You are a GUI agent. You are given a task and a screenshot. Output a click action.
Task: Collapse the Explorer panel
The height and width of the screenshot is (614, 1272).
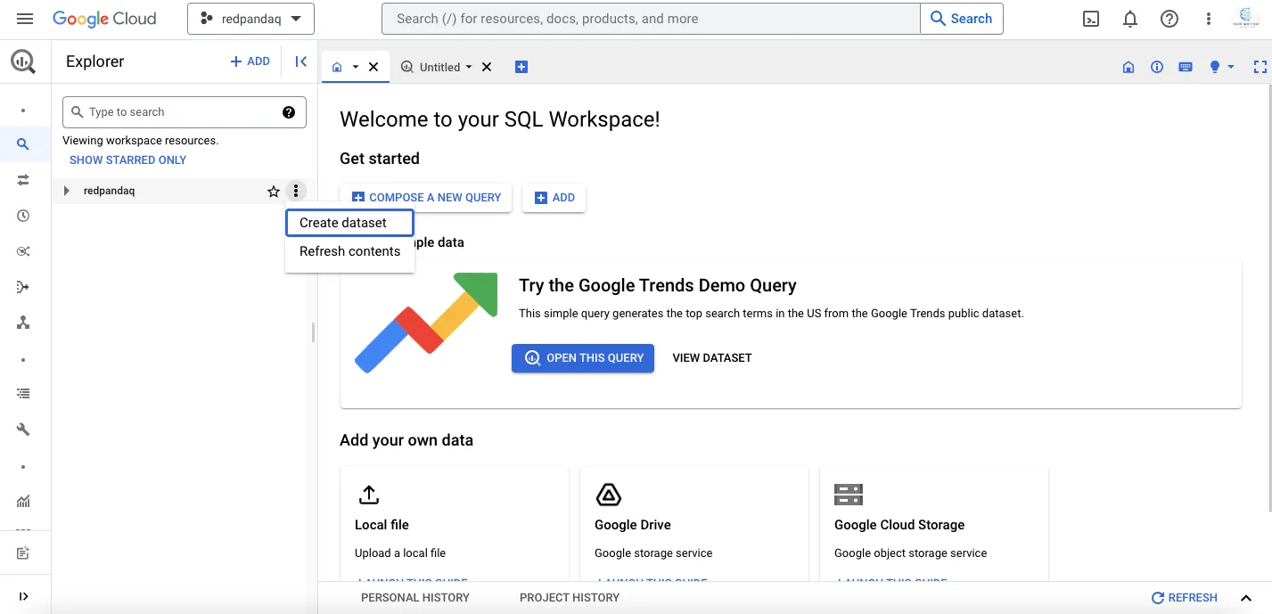point(301,61)
